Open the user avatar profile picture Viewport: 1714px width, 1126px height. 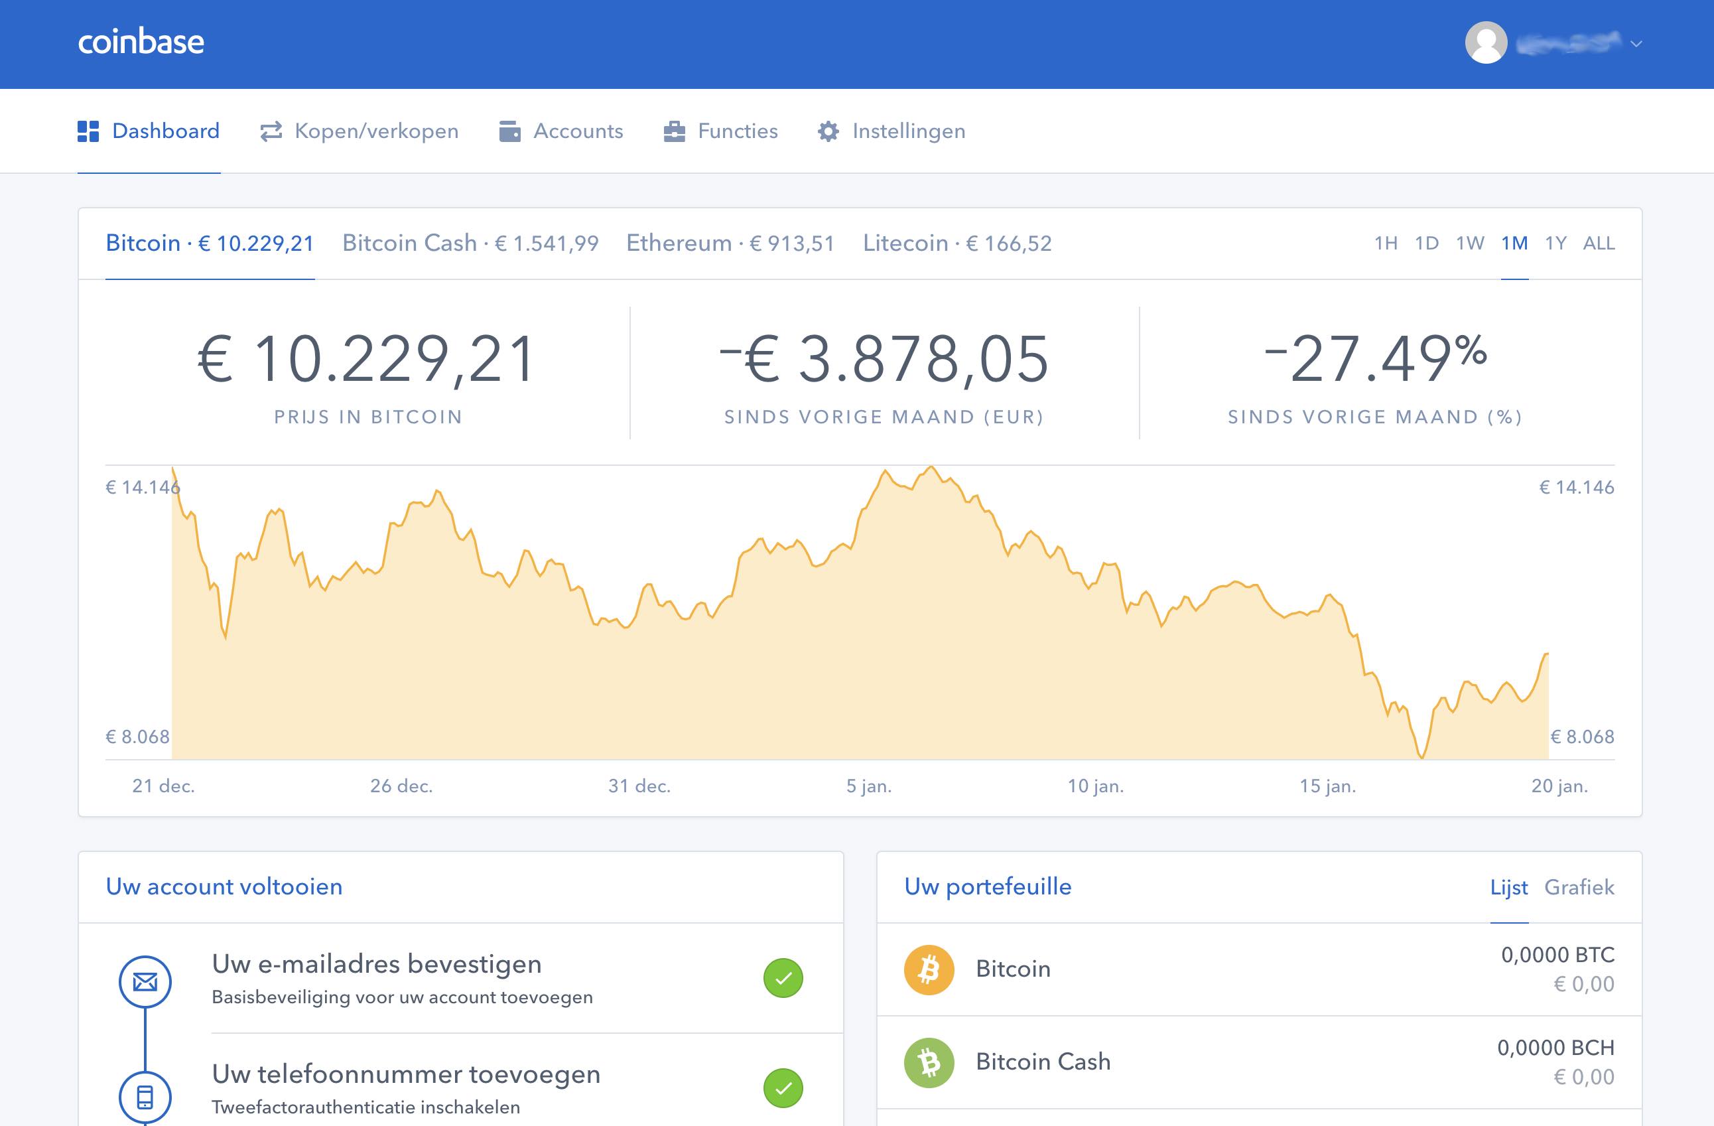point(1486,42)
